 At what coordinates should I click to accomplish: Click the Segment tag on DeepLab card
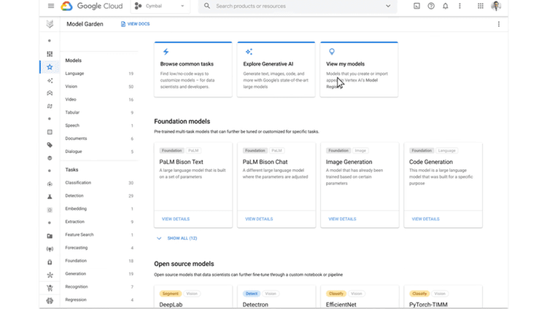coord(170,294)
